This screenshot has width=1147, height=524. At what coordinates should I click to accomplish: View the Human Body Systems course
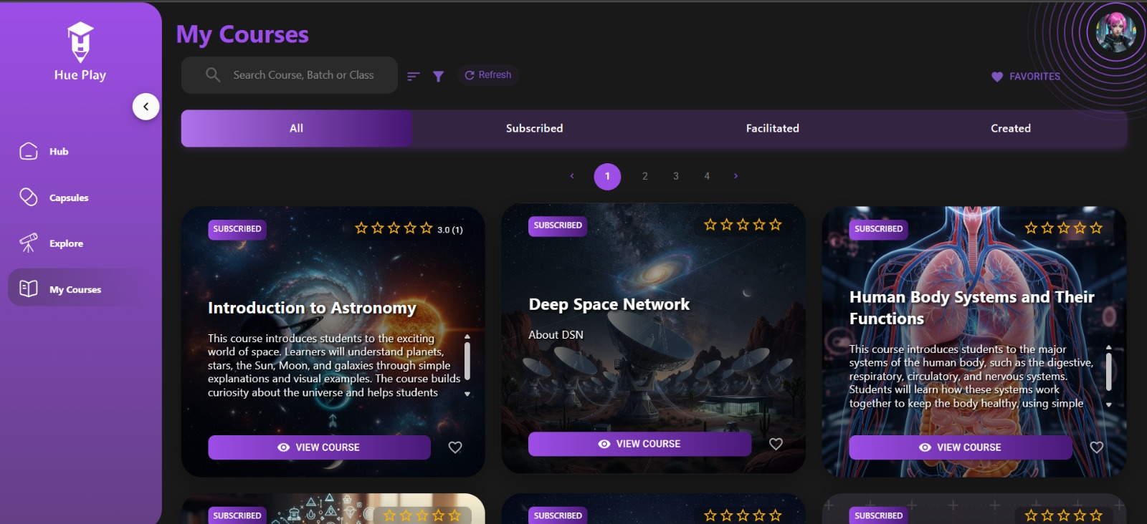(x=961, y=447)
